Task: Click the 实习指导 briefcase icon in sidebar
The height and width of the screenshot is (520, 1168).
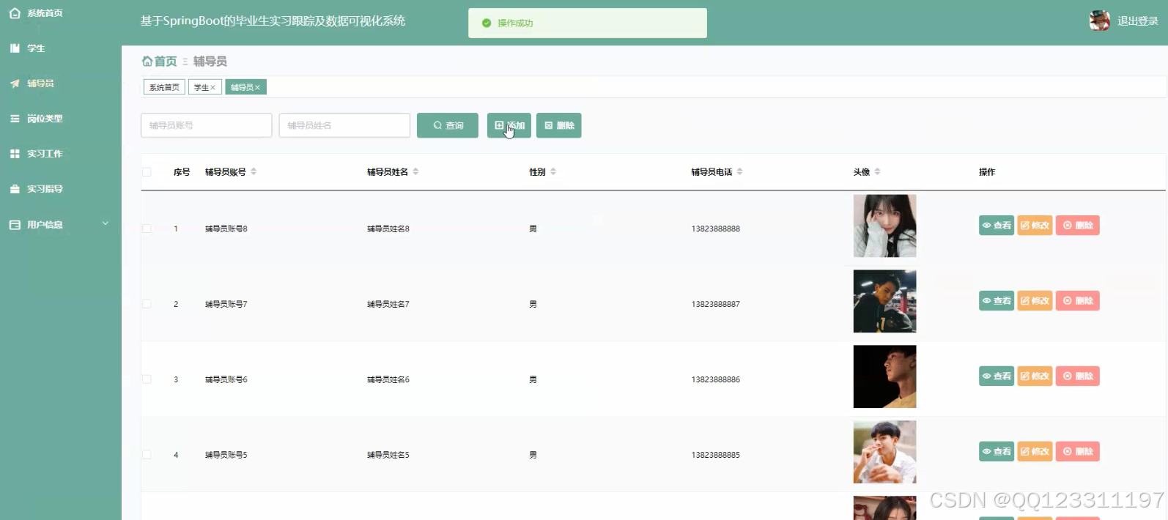Action: point(15,189)
